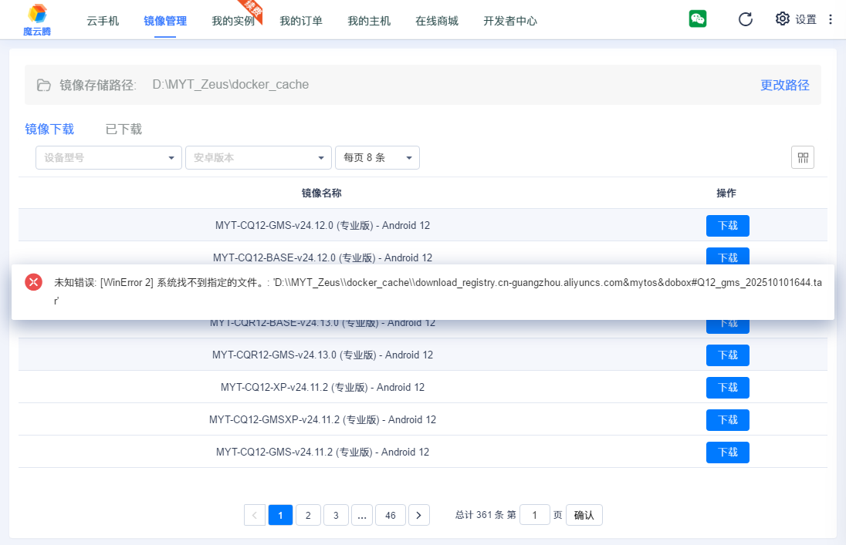The image size is (846, 545).
Task: Switch to the 已下载 tab
Action: (124, 129)
